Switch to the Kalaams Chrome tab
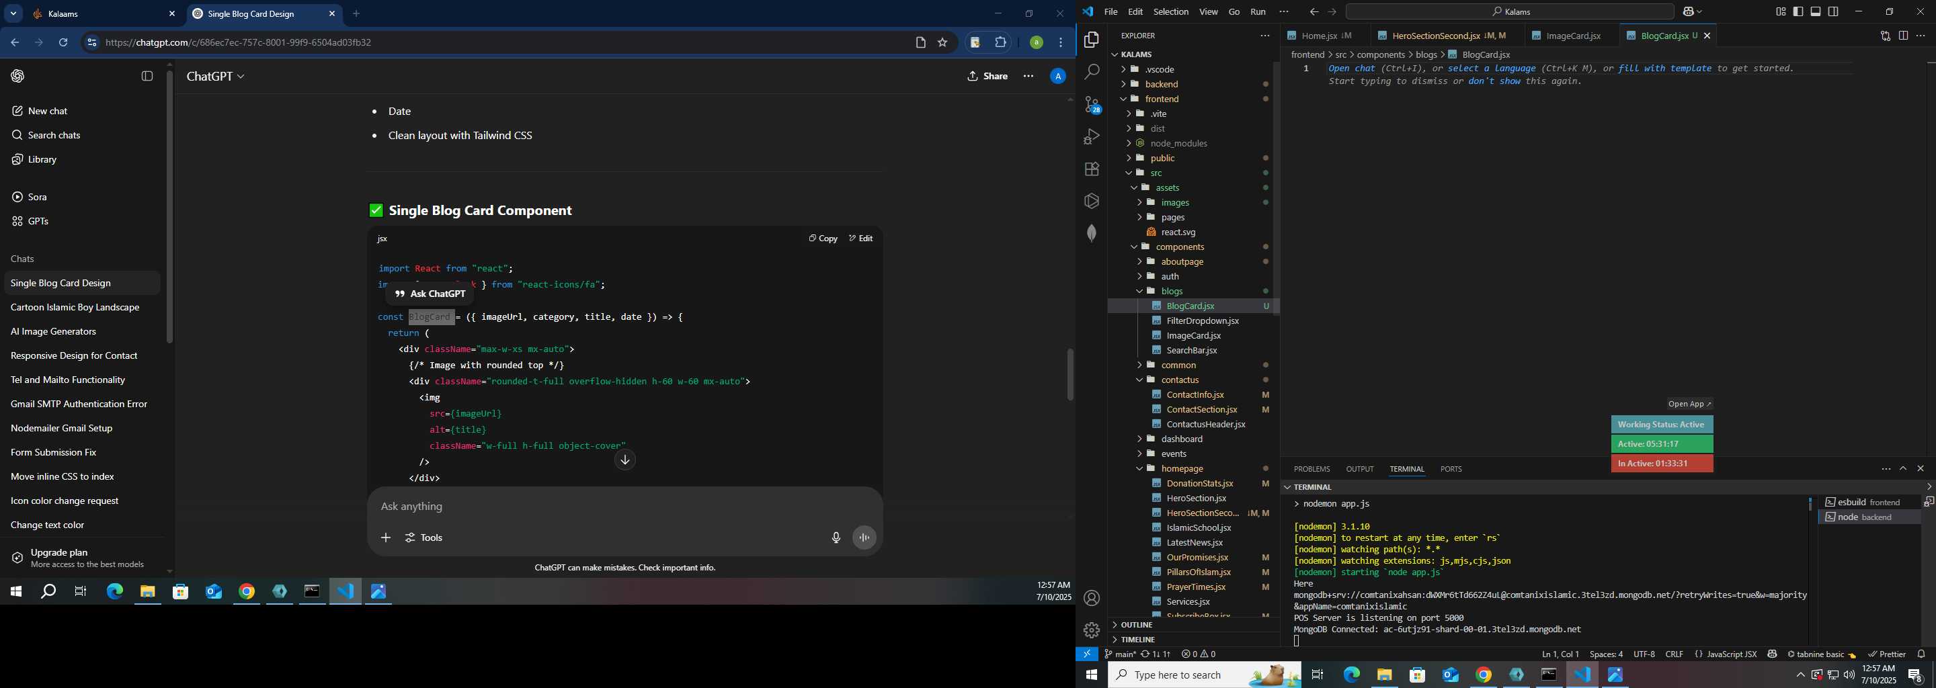 click(x=103, y=14)
